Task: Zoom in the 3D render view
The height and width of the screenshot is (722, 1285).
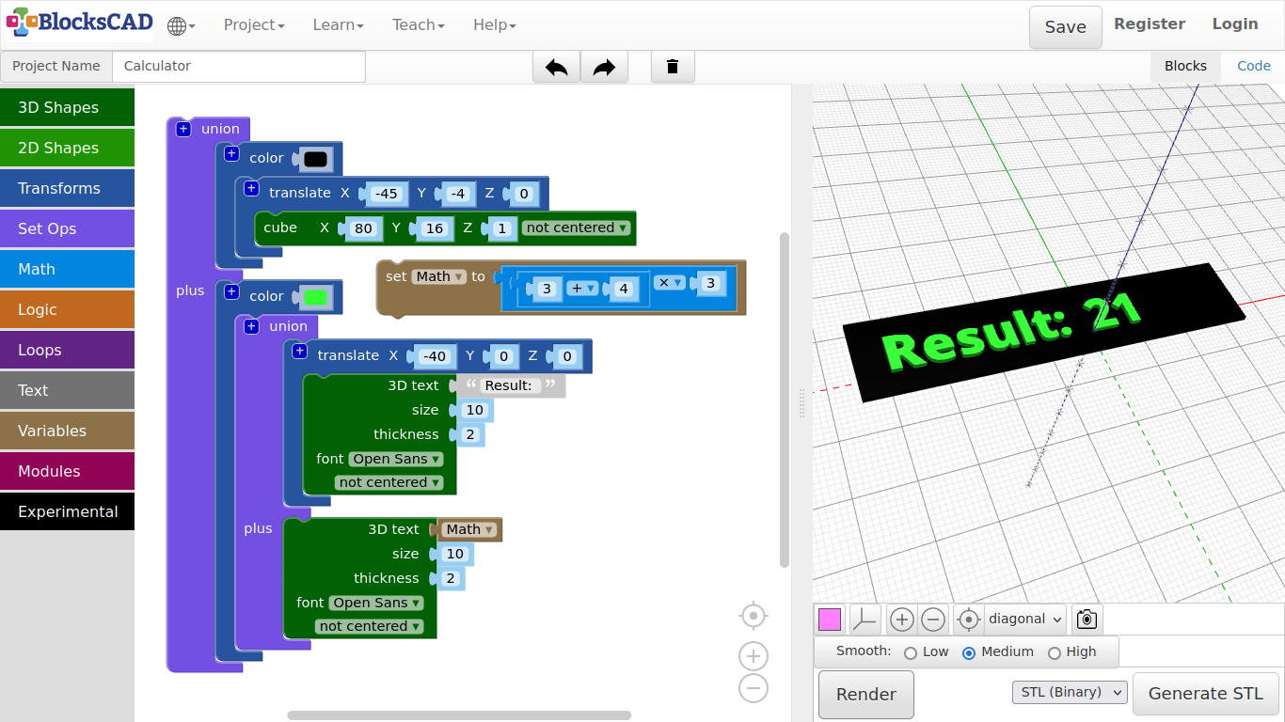Action: click(901, 620)
